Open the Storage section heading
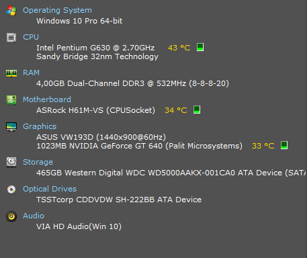 [38, 162]
